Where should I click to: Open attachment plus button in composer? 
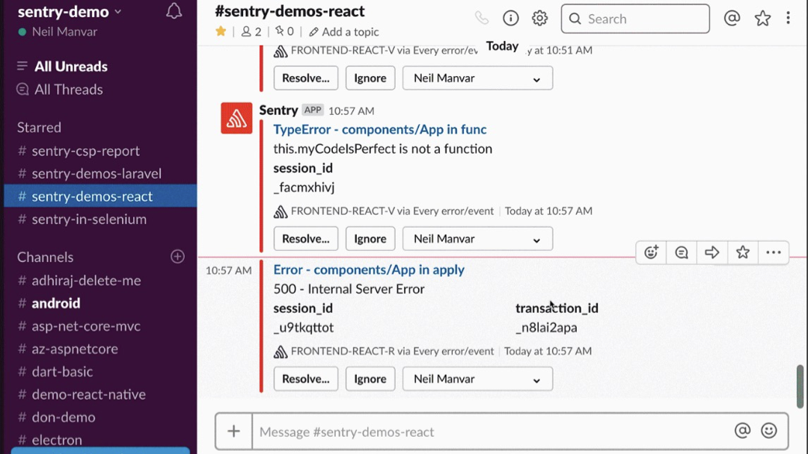point(234,432)
